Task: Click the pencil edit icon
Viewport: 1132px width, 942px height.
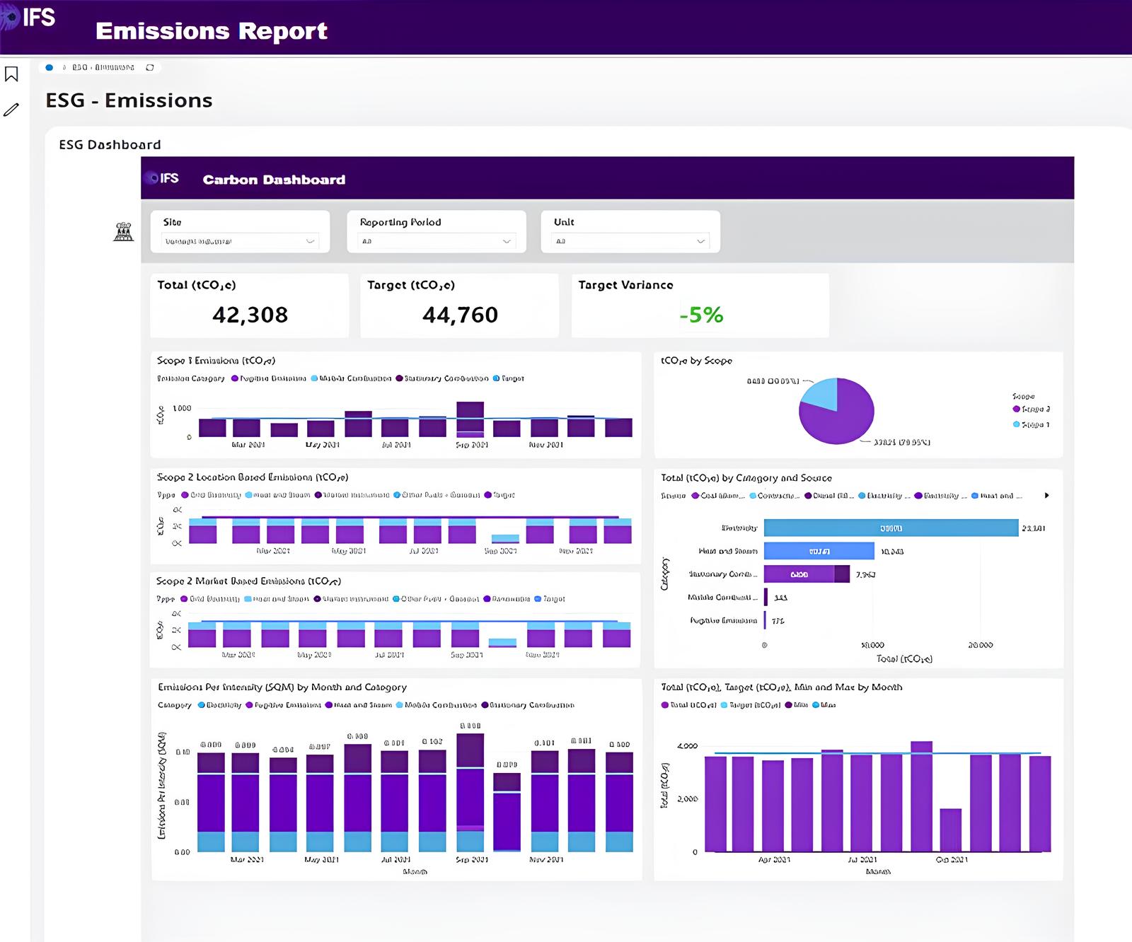Action: click(11, 110)
